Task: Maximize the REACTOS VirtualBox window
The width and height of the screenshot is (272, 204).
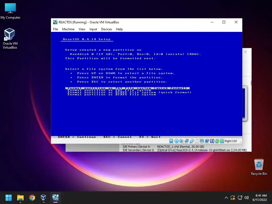Action: tap(224, 22)
